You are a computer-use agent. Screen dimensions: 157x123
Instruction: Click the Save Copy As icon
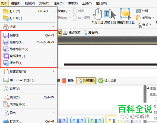coord(6,49)
